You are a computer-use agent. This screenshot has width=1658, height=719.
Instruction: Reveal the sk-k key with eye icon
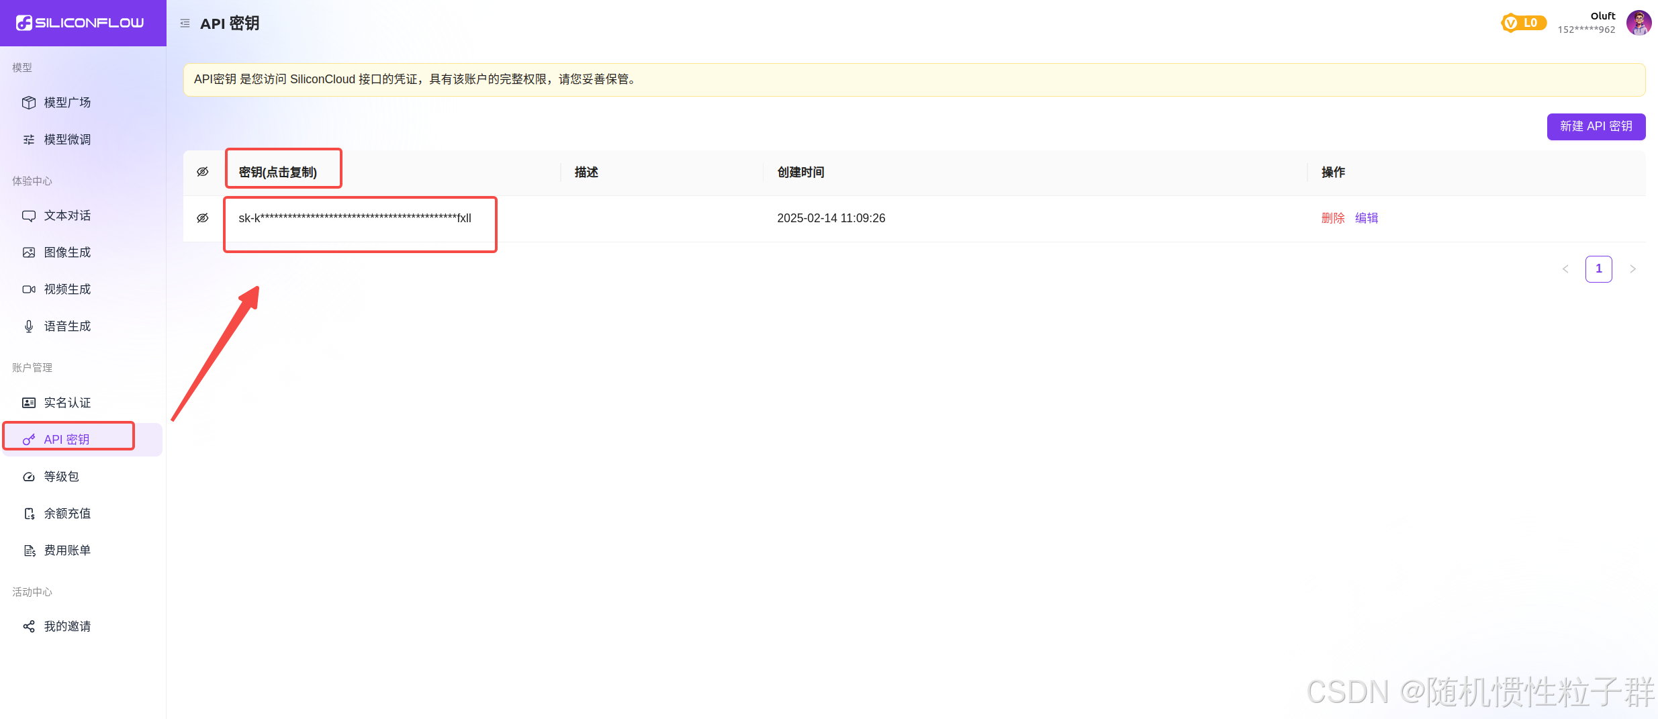[x=203, y=218]
